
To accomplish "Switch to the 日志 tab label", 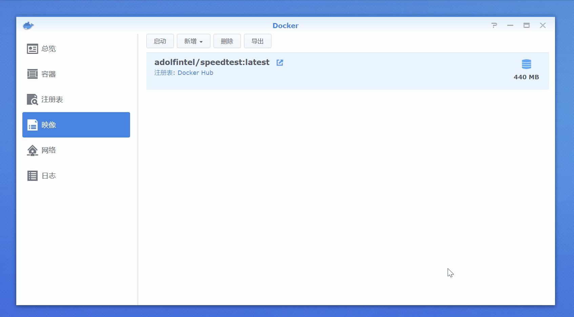I will tap(49, 176).
